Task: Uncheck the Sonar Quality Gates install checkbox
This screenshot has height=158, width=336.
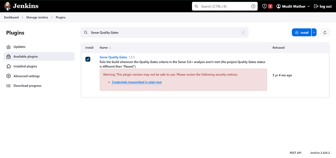Action: (x=88, y=59)
